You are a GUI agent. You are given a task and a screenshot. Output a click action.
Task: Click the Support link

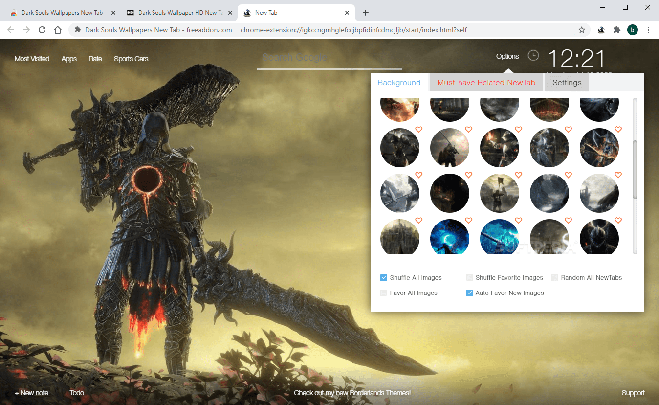[633, 393]
